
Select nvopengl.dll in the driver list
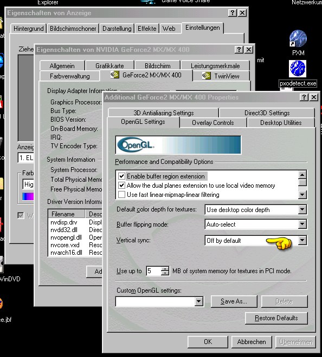[66, 237]
